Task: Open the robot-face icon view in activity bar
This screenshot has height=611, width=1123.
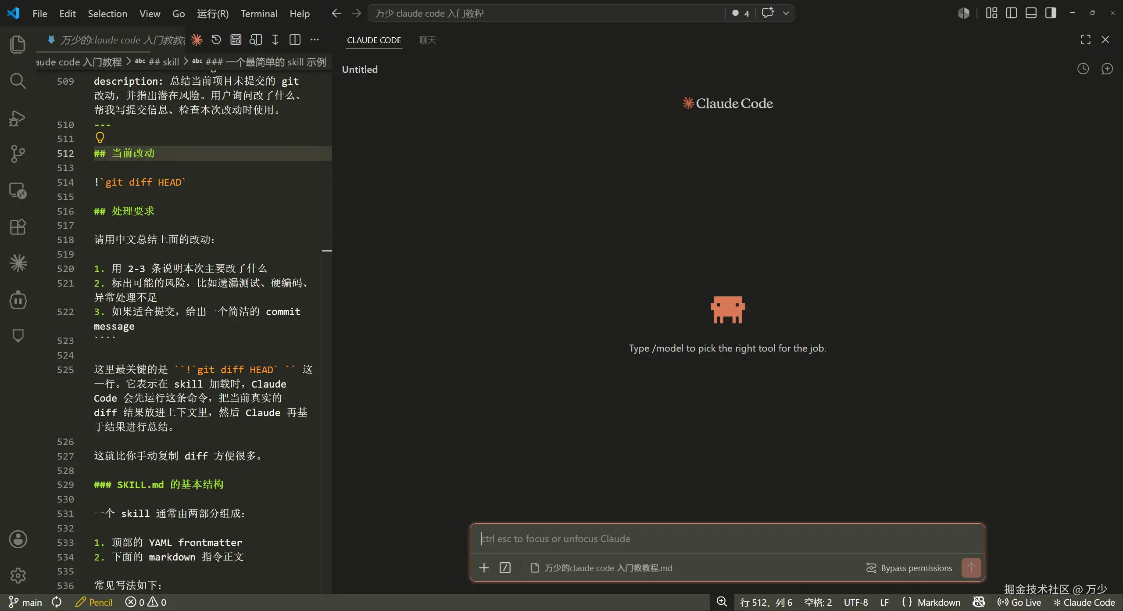Action: [x=18, y=300]
